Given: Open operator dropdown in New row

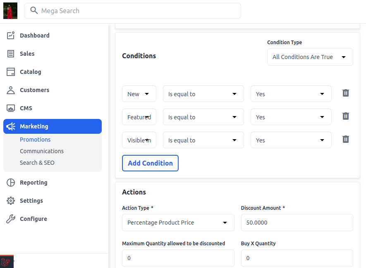Looking at the screenshot, I should tap(203, 94).
